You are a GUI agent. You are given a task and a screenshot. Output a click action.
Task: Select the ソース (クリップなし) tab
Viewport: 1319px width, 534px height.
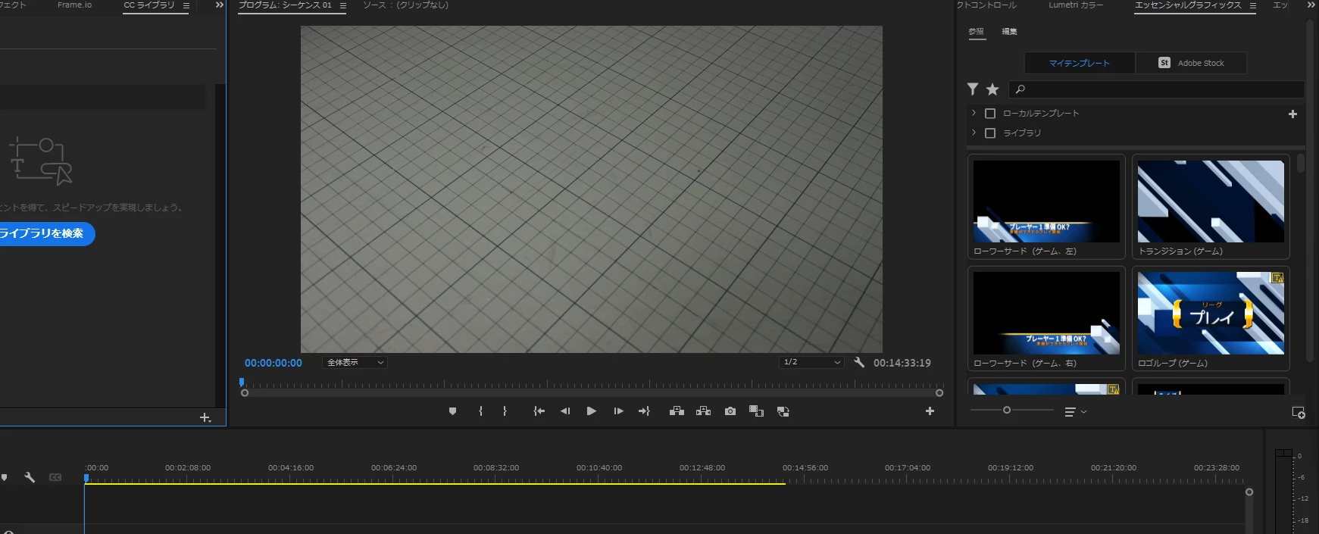[x=405, y=5]
